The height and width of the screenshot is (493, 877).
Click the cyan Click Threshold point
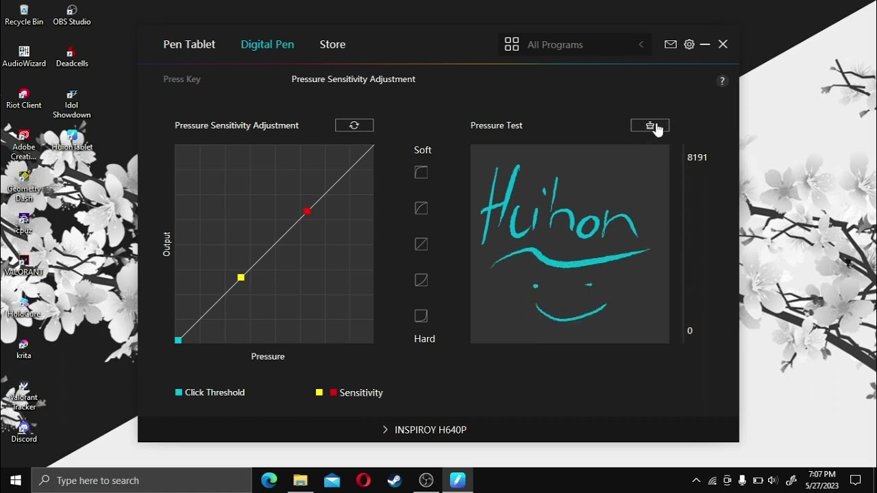coord(178,340)
